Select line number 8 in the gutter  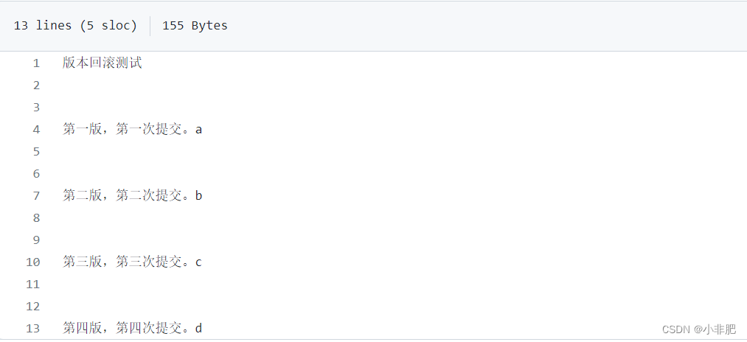point(36,218)
